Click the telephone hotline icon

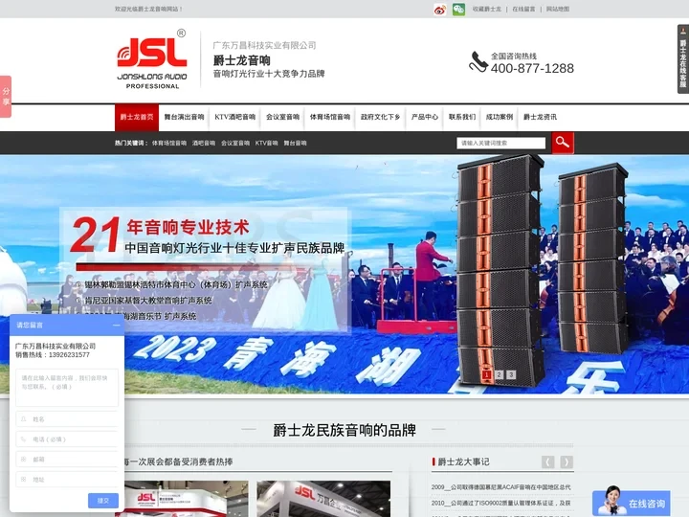coord(478,62)
